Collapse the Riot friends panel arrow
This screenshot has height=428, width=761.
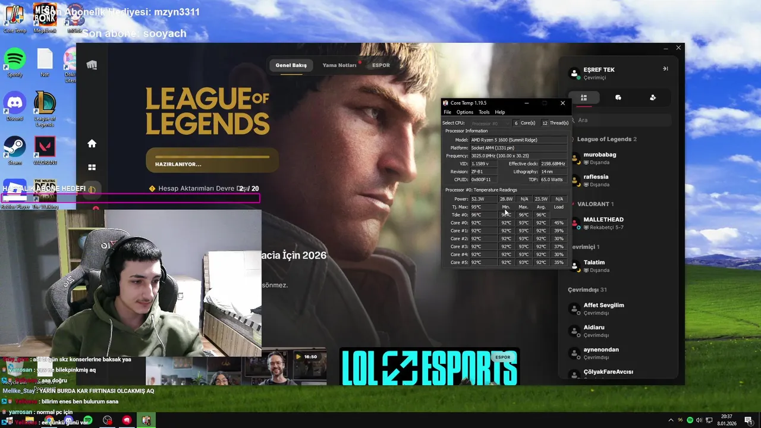(x=665, y=69)
